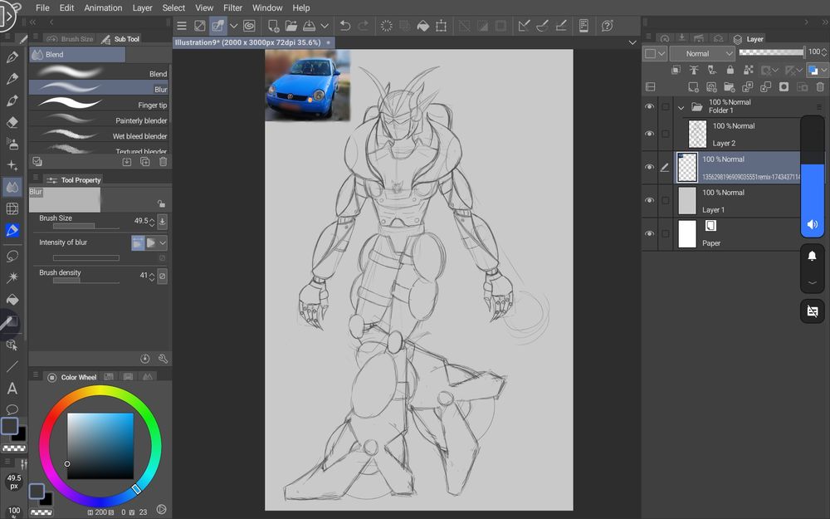Viewport: 830px width, 519px height.
Task: Choose the Blend sub tool brush
Action: point(99,72)
